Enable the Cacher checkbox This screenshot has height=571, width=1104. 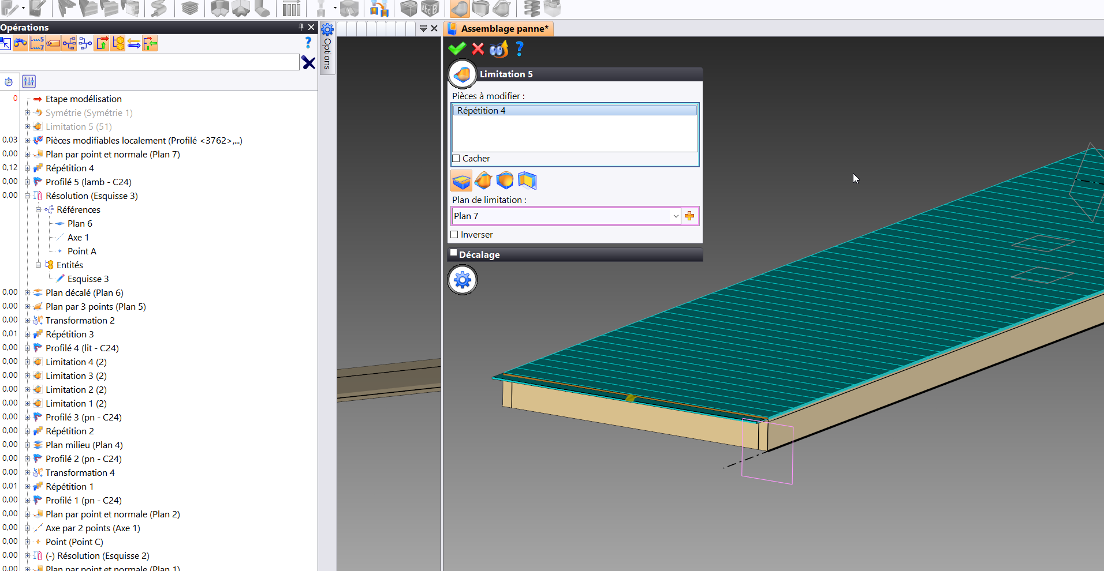[456, 159]
